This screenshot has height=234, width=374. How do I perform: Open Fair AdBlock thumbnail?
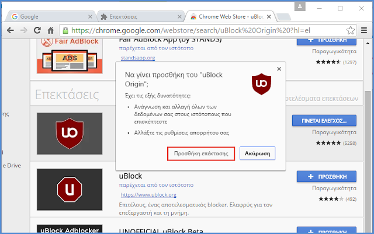(70, 56)
